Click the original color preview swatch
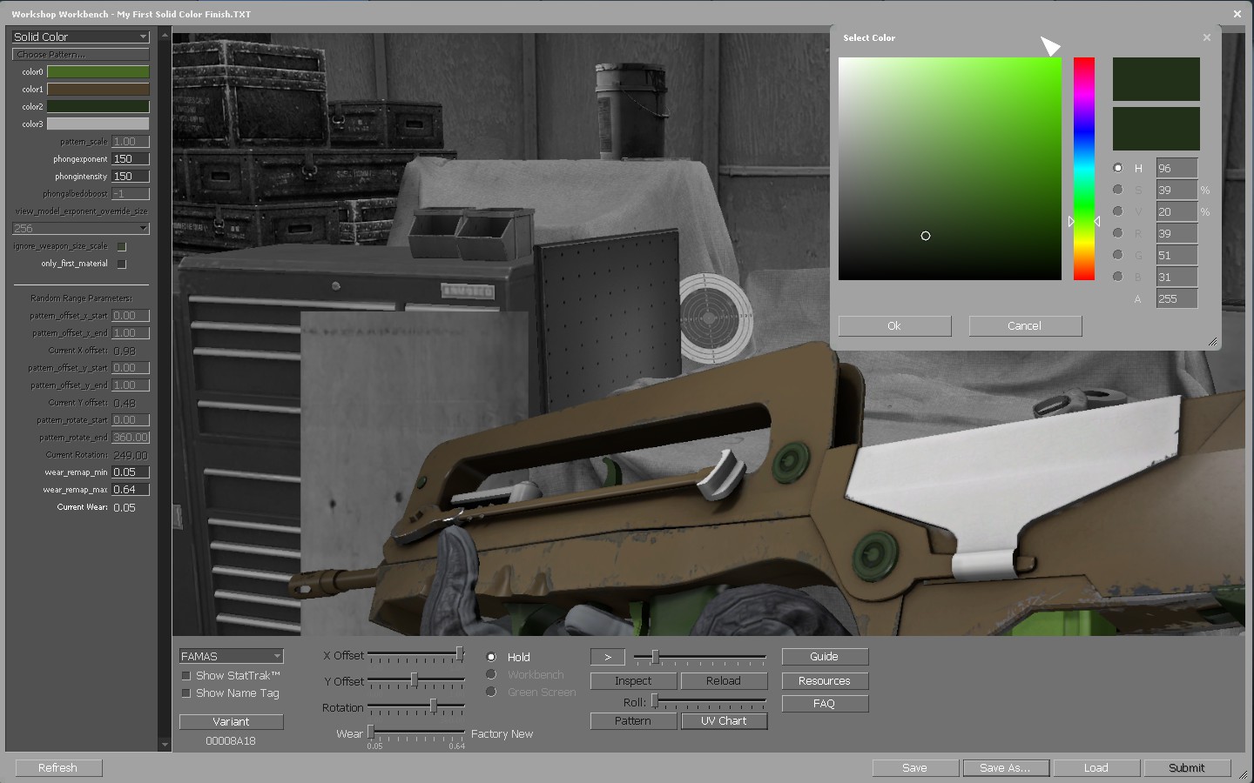Image resolution: width=1254 pixels, height=783 pixels. click(1156, 129)
